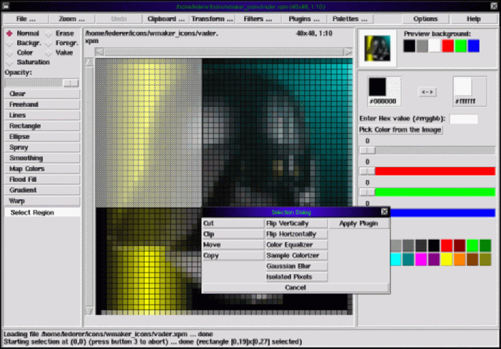The height and width of the screenshot is (349, 501).
Task: Click the gray value slider track
Action: [427, 150]
